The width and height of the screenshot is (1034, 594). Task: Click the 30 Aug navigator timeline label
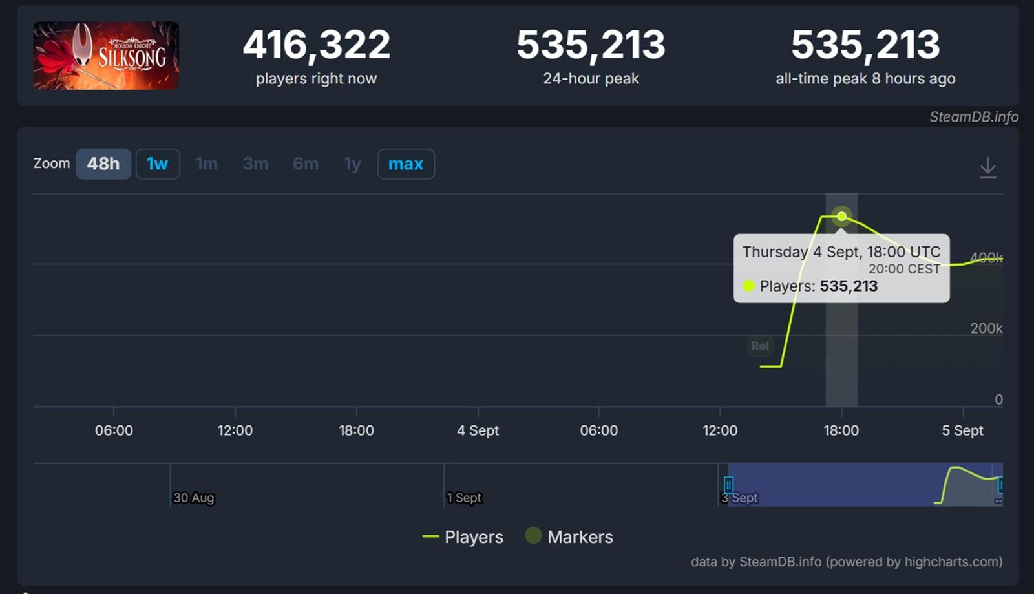[193, 498]
